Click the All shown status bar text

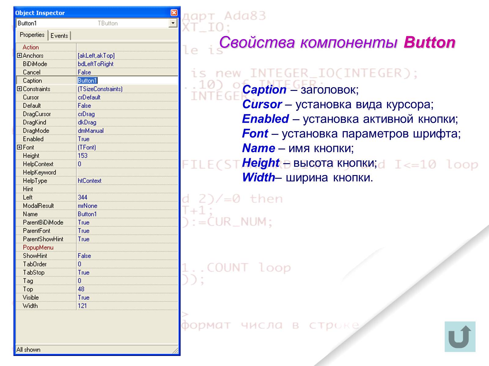28,350
